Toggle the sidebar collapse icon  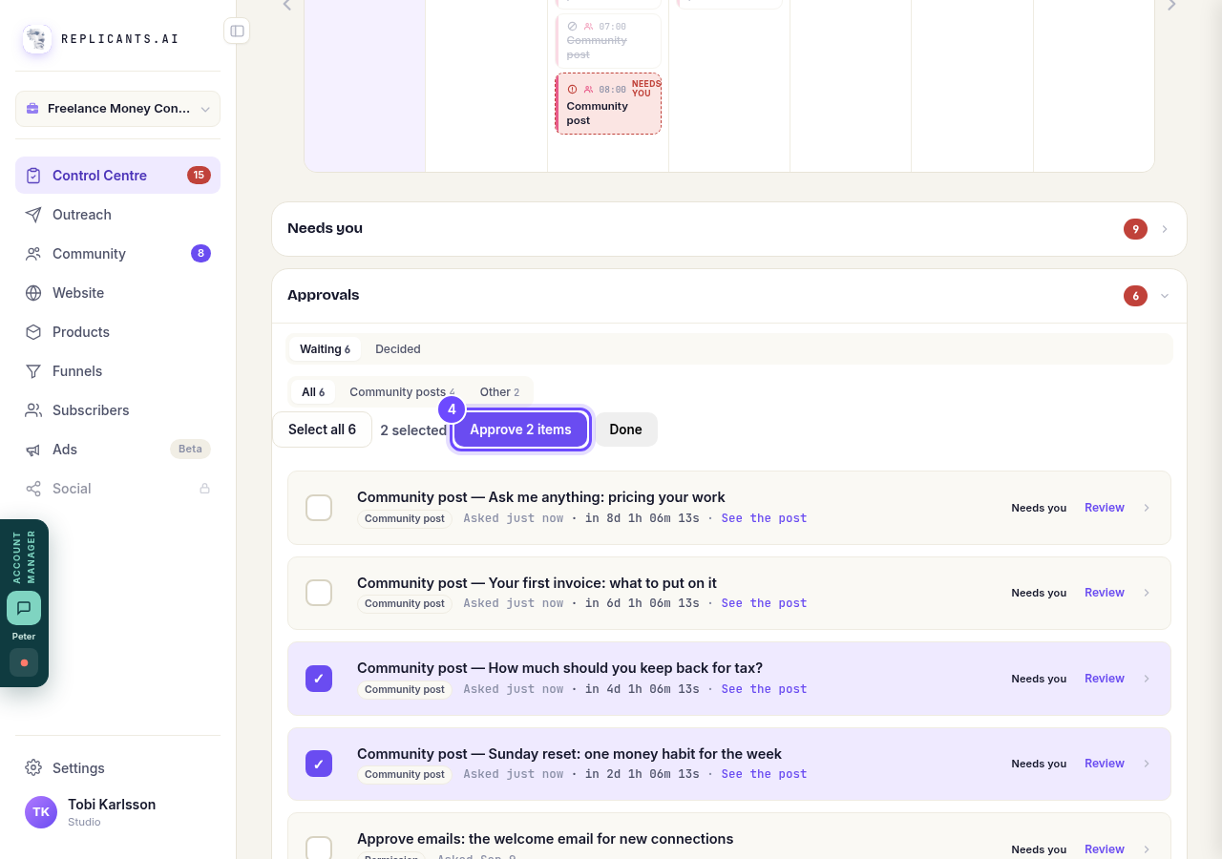pyautogui.click(x=237, y=31)
